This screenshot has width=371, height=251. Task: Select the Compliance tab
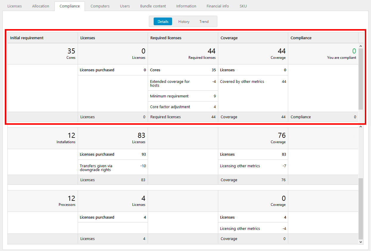point(70,6)
